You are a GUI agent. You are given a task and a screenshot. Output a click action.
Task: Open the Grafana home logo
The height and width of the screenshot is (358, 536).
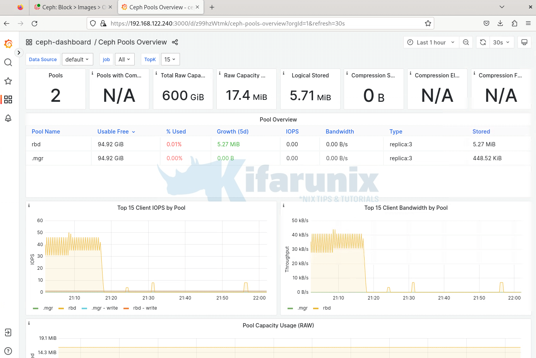coord(8,44)
